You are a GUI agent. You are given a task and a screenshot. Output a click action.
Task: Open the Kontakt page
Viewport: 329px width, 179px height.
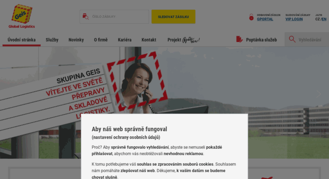(149, 40)
